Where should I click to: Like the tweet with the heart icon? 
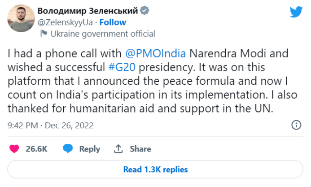click(x=16, y=149)
